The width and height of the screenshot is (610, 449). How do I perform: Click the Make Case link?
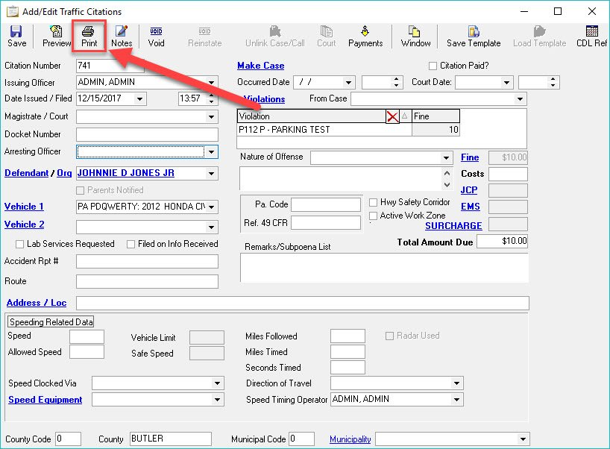coord(260,66)
